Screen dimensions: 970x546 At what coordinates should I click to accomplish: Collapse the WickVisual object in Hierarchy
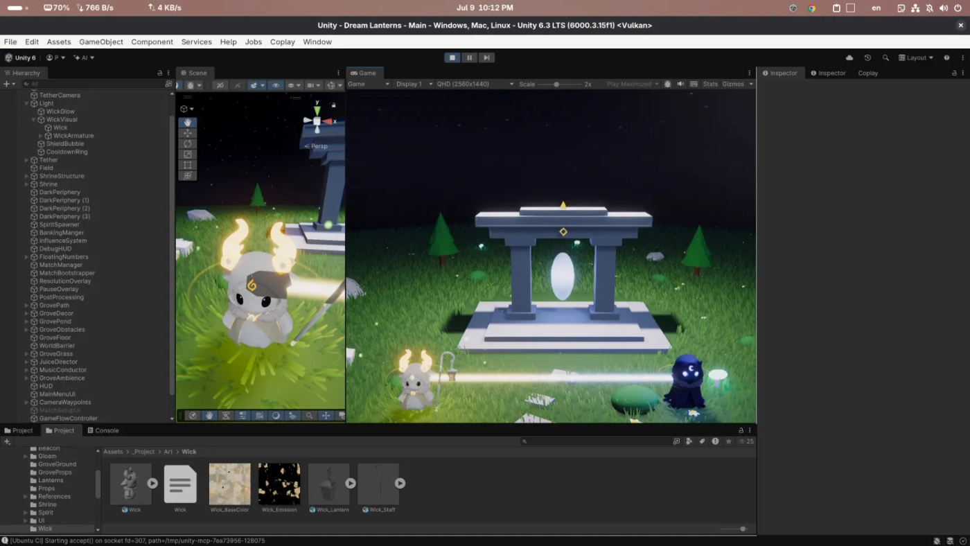(33, 119)
